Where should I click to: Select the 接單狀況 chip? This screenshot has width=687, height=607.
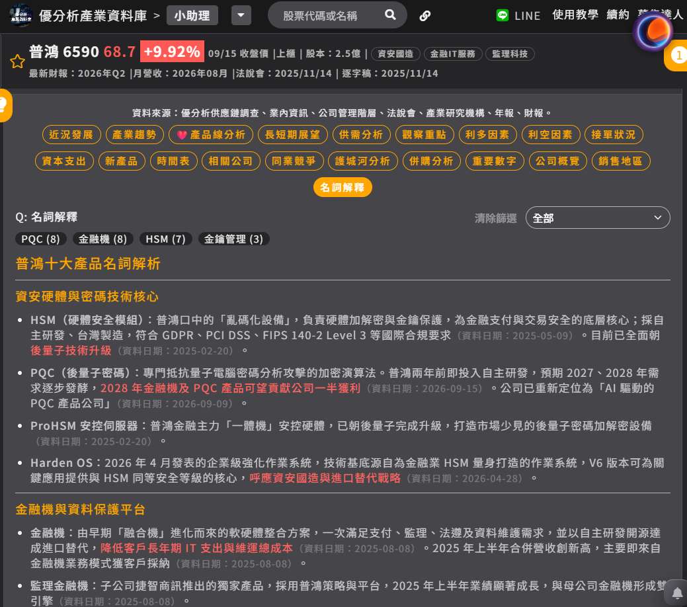click(614, 134)
